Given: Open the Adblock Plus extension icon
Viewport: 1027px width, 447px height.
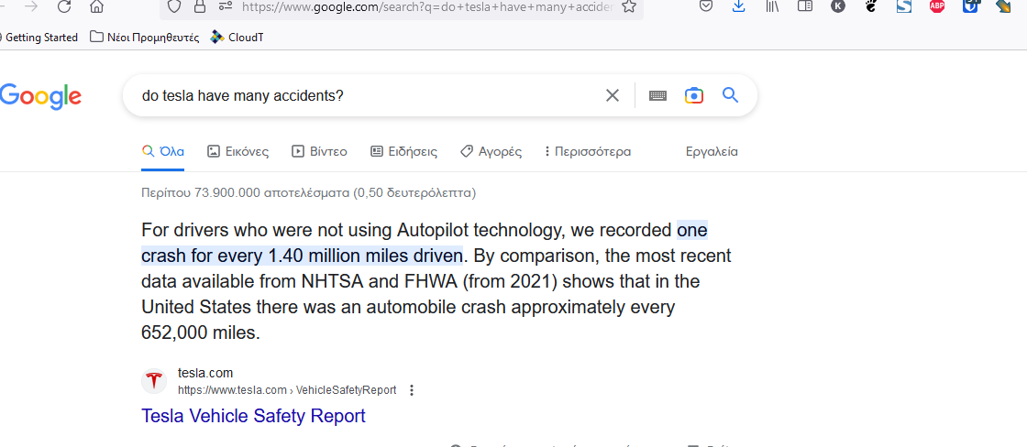Looking at the screenshot, I should coord(937,6).
